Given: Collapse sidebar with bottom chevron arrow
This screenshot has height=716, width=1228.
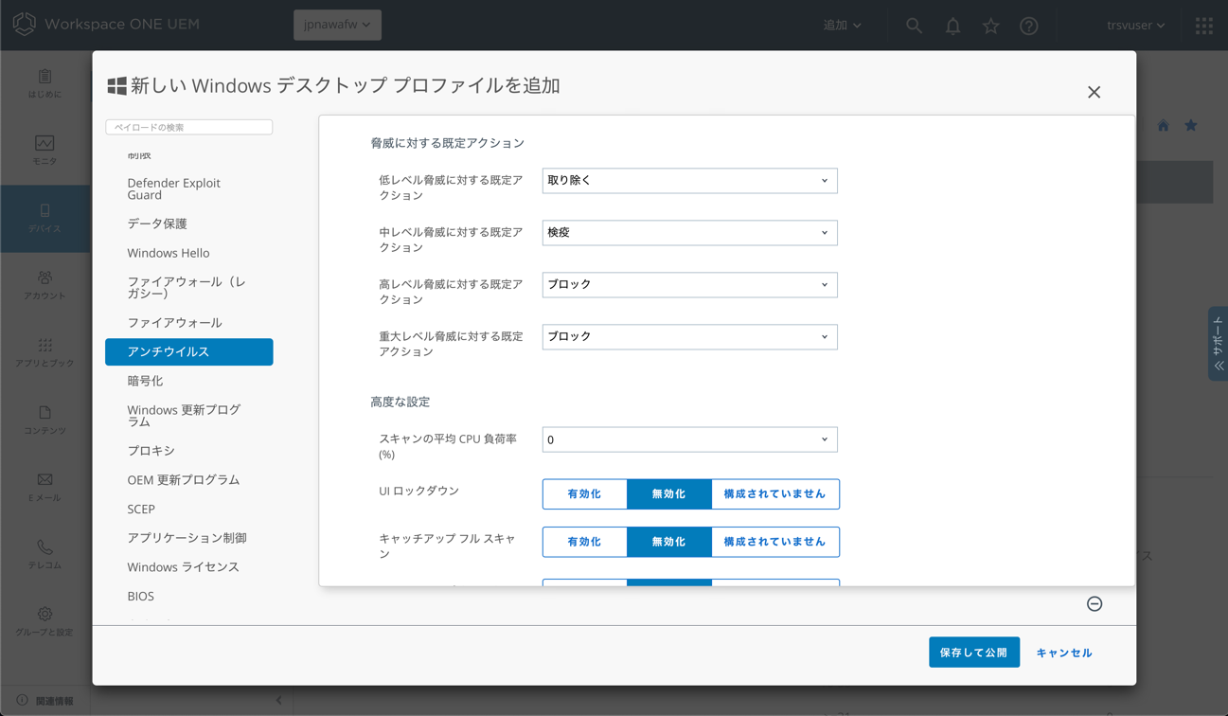Looking at the screenshot, I should pos(278,700).
